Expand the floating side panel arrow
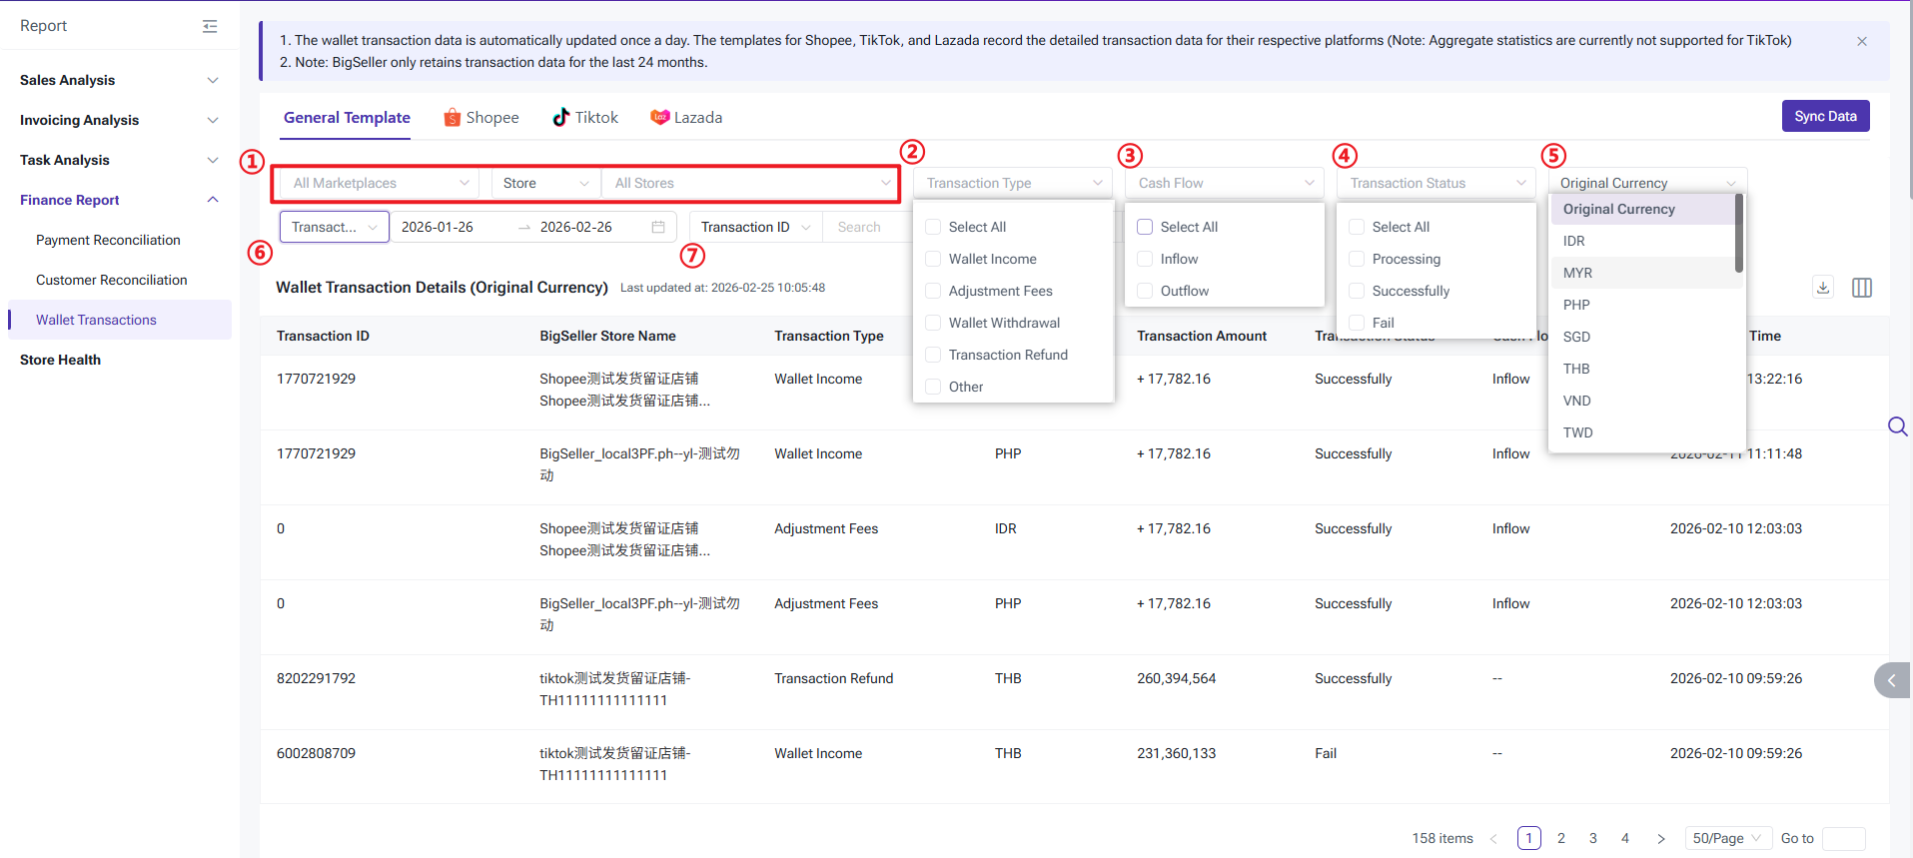The height and width of the screenshot is (858, 1913). coord(1891,680)
